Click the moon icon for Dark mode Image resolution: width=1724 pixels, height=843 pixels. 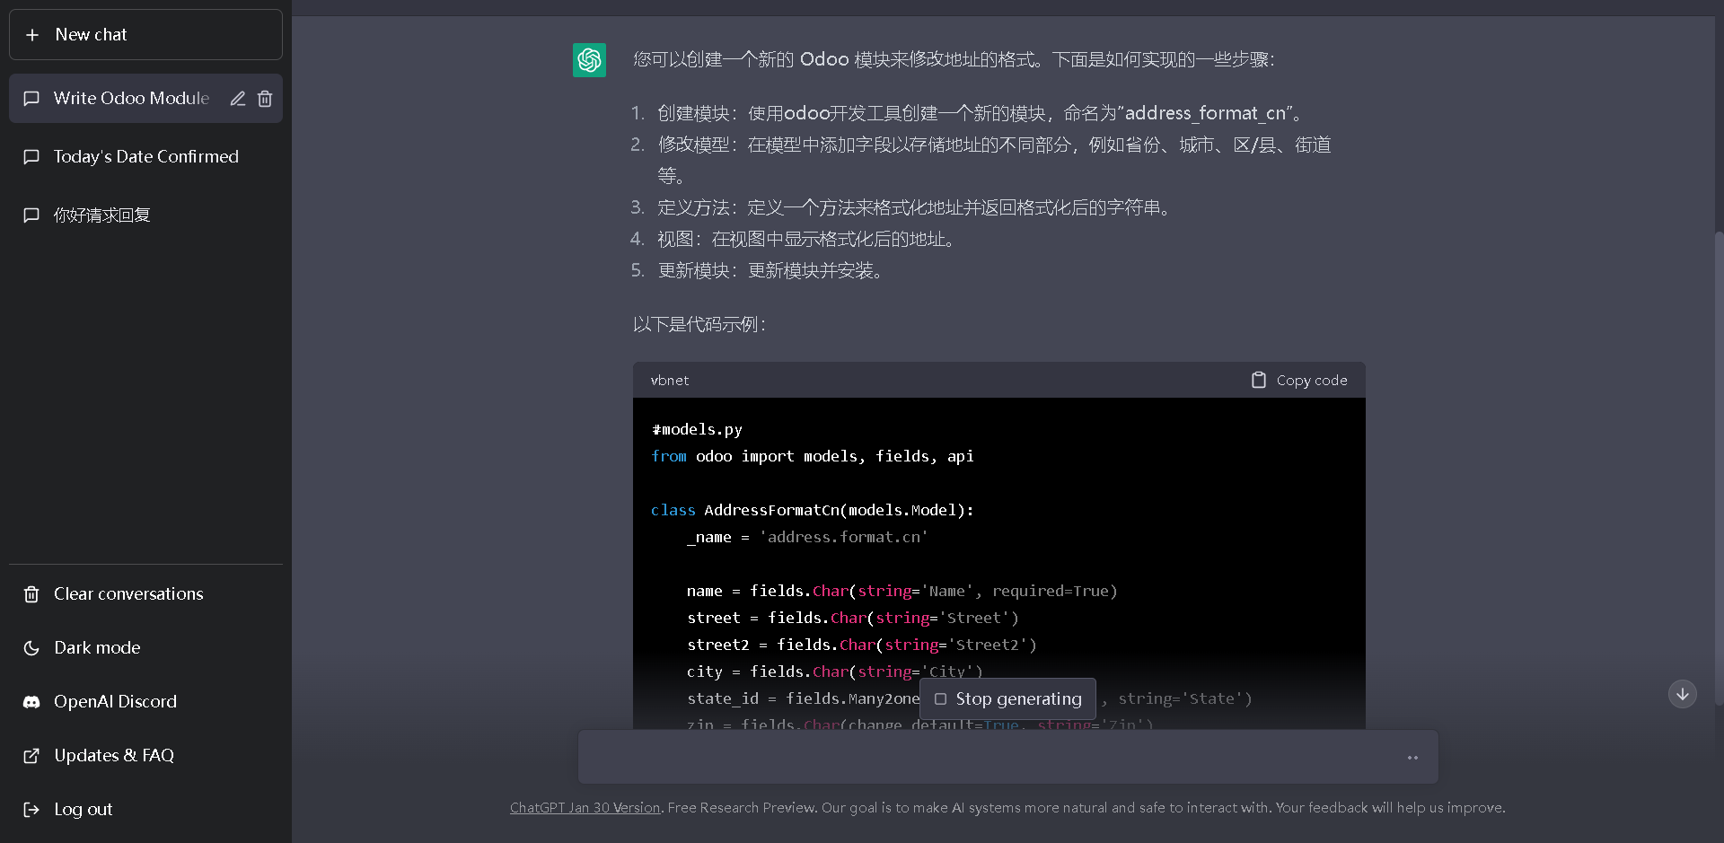pos(31,648)
